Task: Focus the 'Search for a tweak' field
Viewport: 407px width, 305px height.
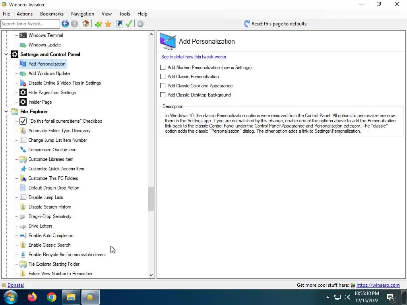Action: pyautogui.click(x=30, y=24)
